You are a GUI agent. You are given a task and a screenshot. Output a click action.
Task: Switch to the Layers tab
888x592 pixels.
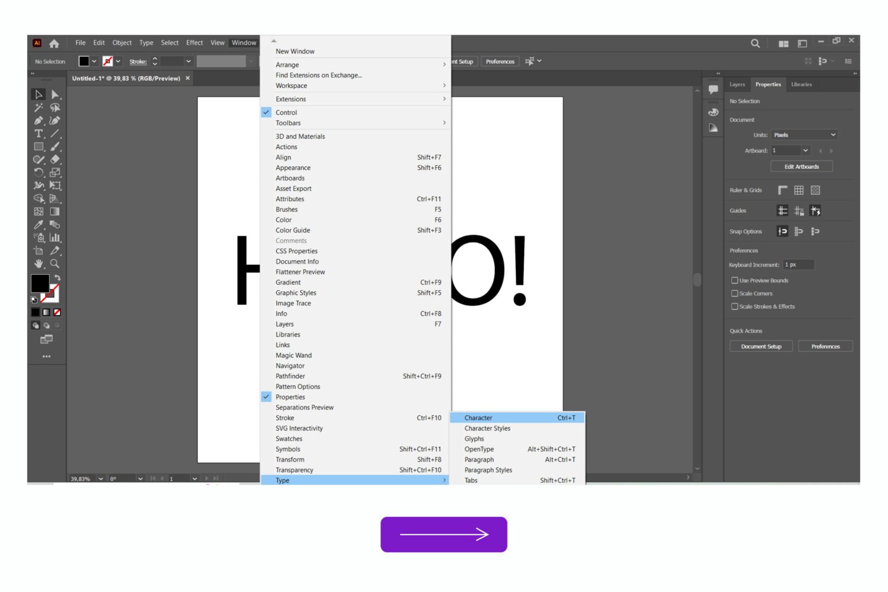click(737, 84)
